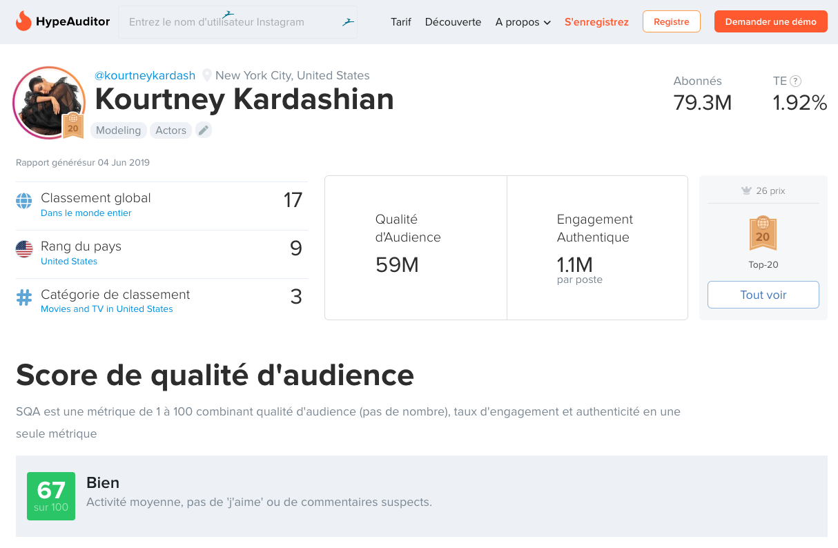
Task: Click the Top-20 badge in the awards panel
Action: (x=763, y=233)
